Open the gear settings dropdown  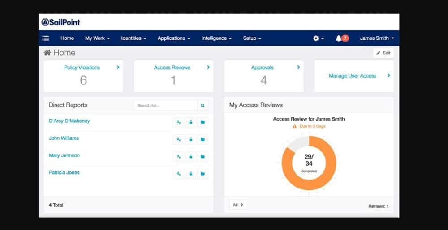click(318, 38)
